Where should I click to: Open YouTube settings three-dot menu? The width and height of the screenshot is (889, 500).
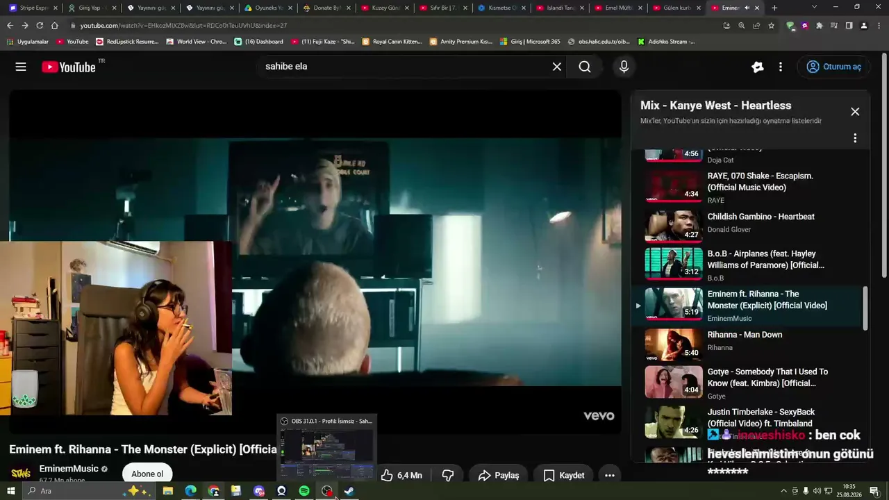click(x=781, y=67)
